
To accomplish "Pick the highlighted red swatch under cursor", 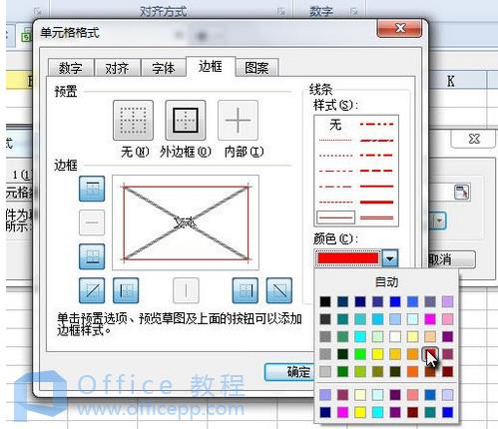I will (x=430, y=354).
